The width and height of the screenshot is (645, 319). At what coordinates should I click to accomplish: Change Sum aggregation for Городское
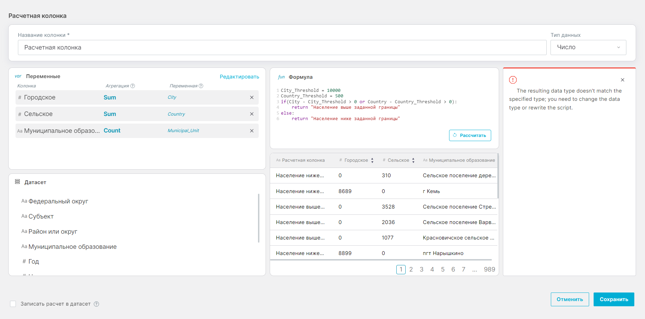110,97
